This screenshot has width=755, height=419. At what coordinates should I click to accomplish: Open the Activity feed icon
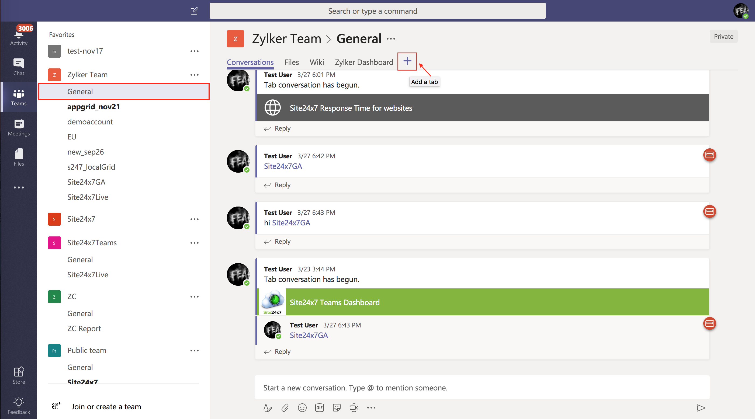point(19,36)
